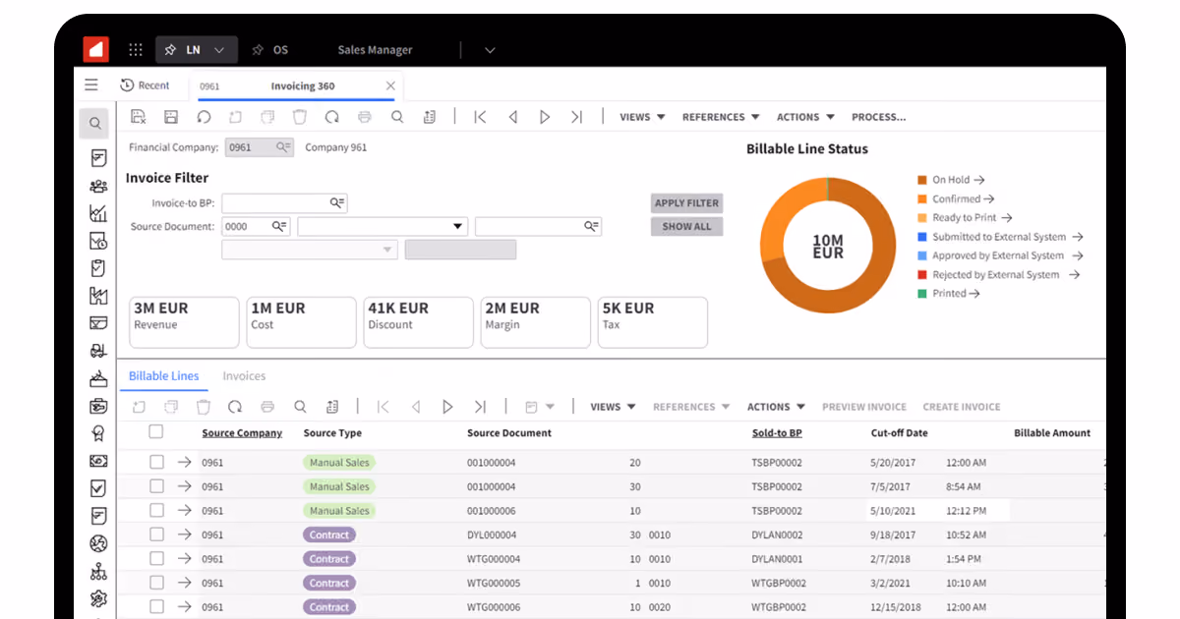The image size is (1180, 619).
Task: Click the Delete trash icon in top toolbar
Action: point(300,117)
